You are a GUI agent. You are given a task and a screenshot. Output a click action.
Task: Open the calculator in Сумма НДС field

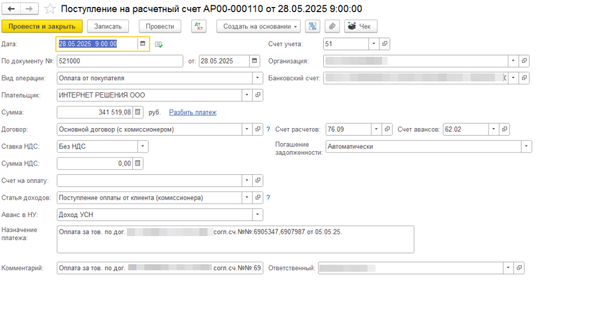pos(138,163)
